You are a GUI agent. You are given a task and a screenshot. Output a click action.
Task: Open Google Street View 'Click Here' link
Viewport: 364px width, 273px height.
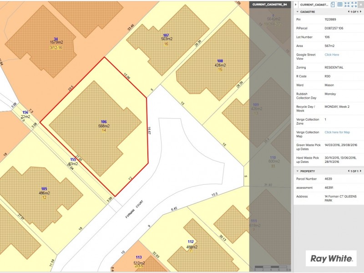tap(331, 55)
